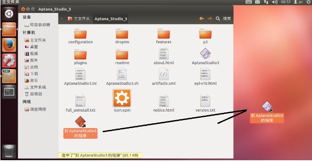This screenshot has width=312, height=162.
Task: Select the artifacts.xml file
Action: [163, 77]
